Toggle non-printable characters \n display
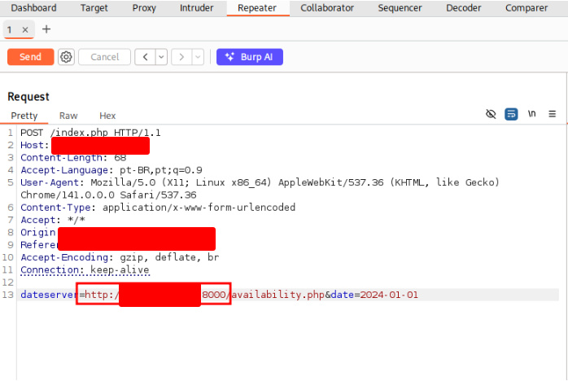Screen dimensions: 568x381 (531, 115)
